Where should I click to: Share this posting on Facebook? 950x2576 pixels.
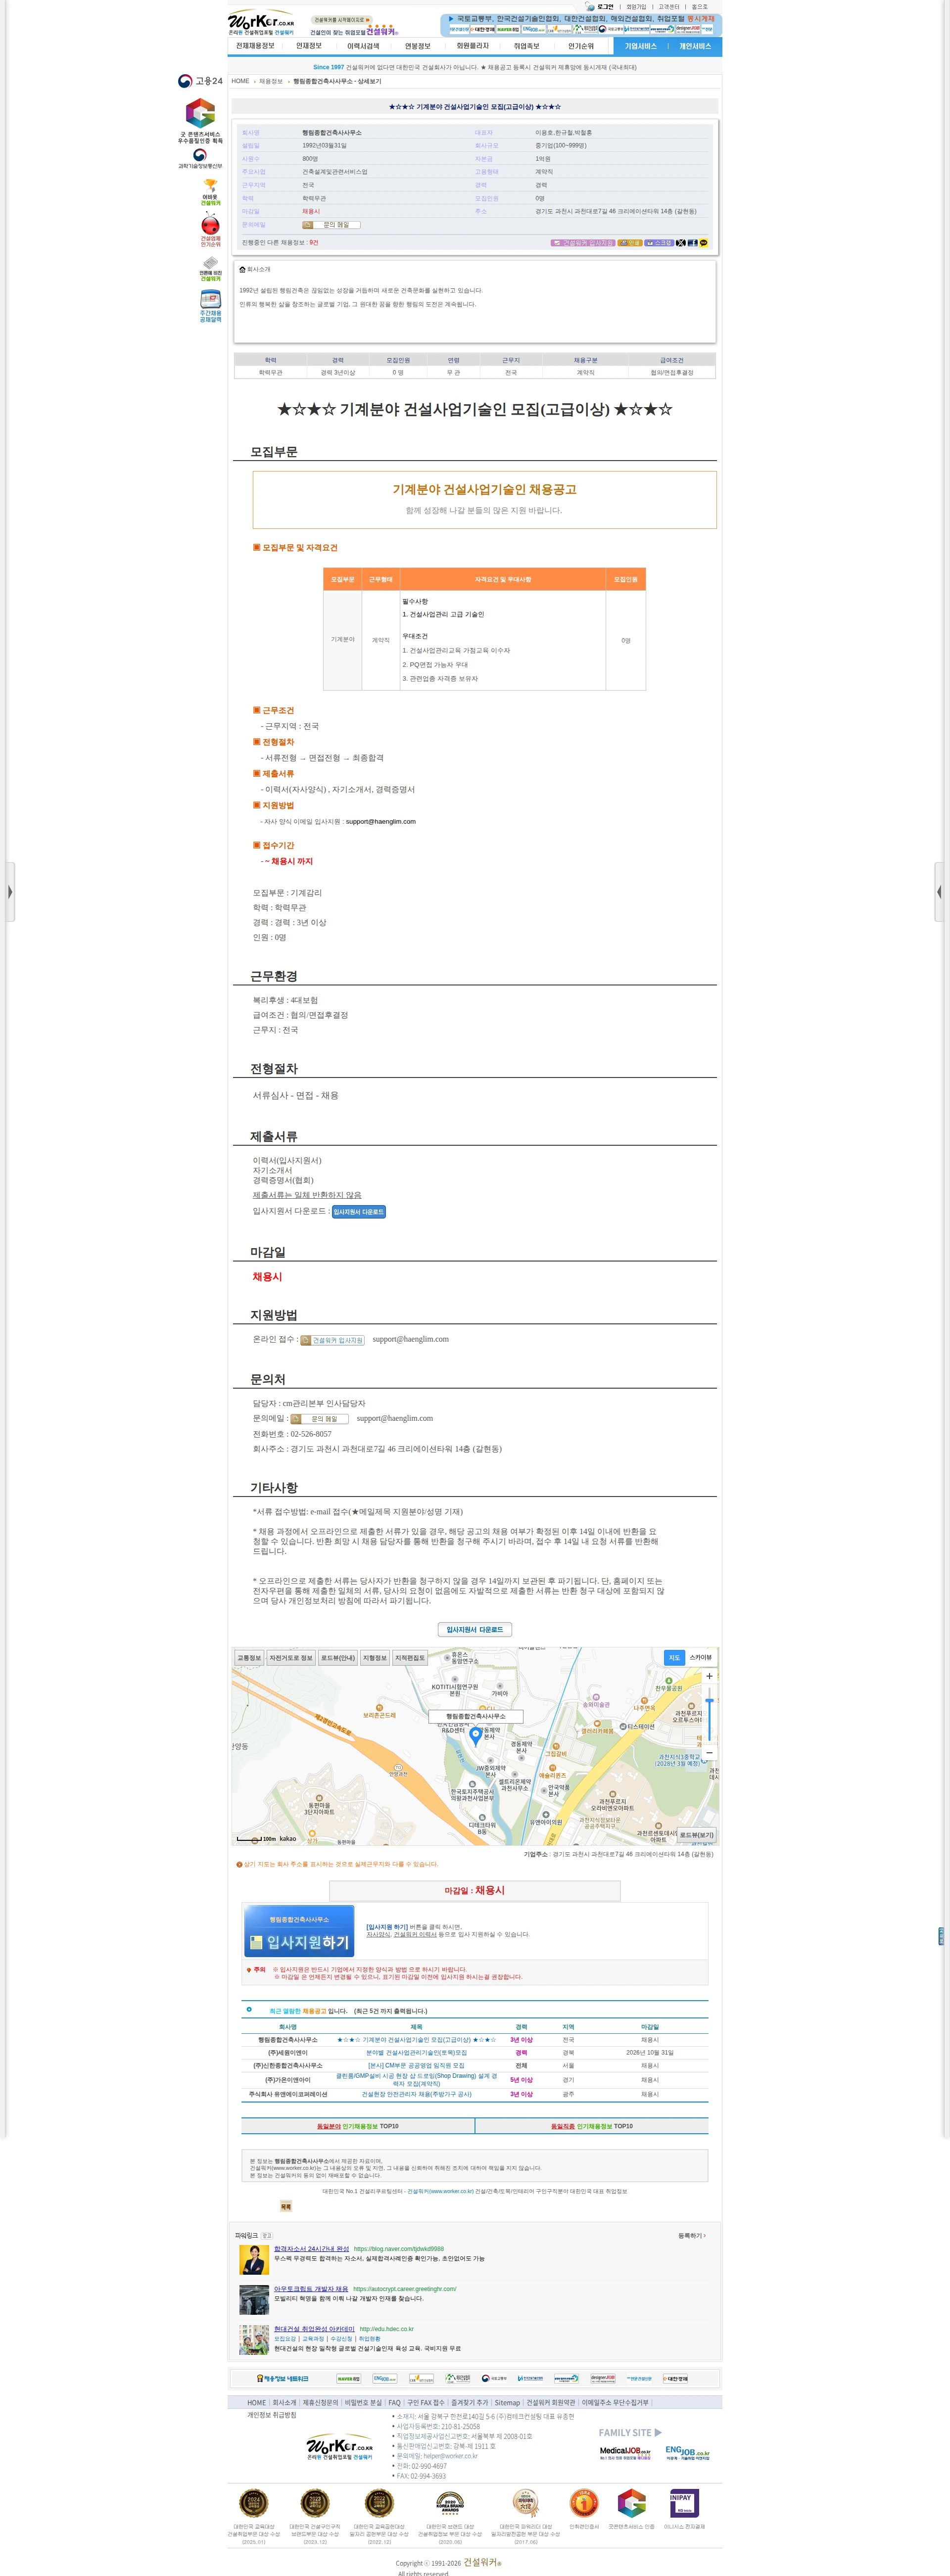(x=692, y=243)
